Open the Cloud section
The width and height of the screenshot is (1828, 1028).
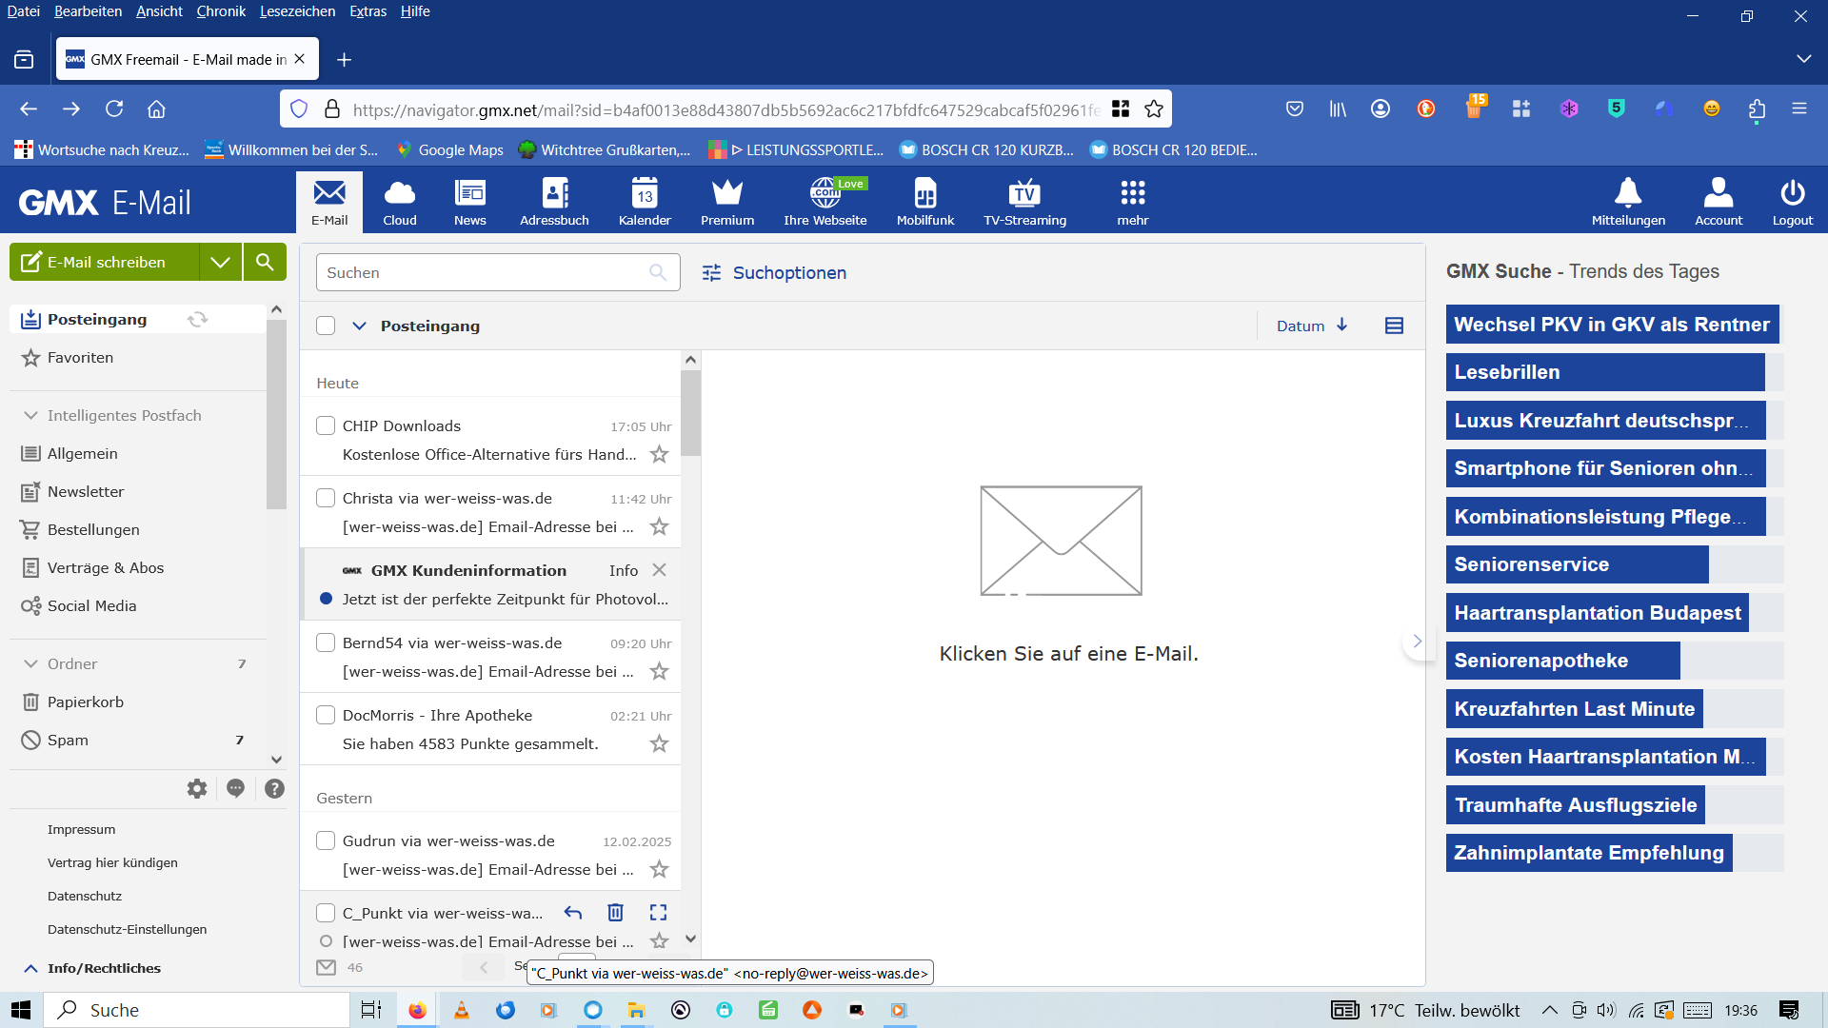(400, 203)
